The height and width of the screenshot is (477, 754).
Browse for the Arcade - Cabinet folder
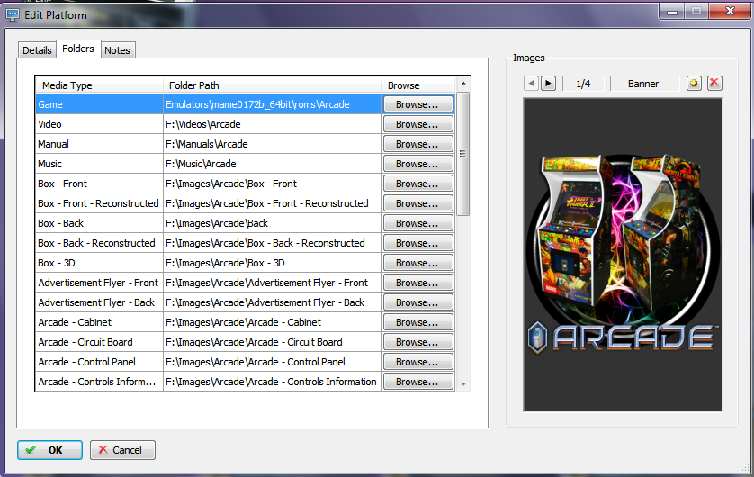click(417, 322)
